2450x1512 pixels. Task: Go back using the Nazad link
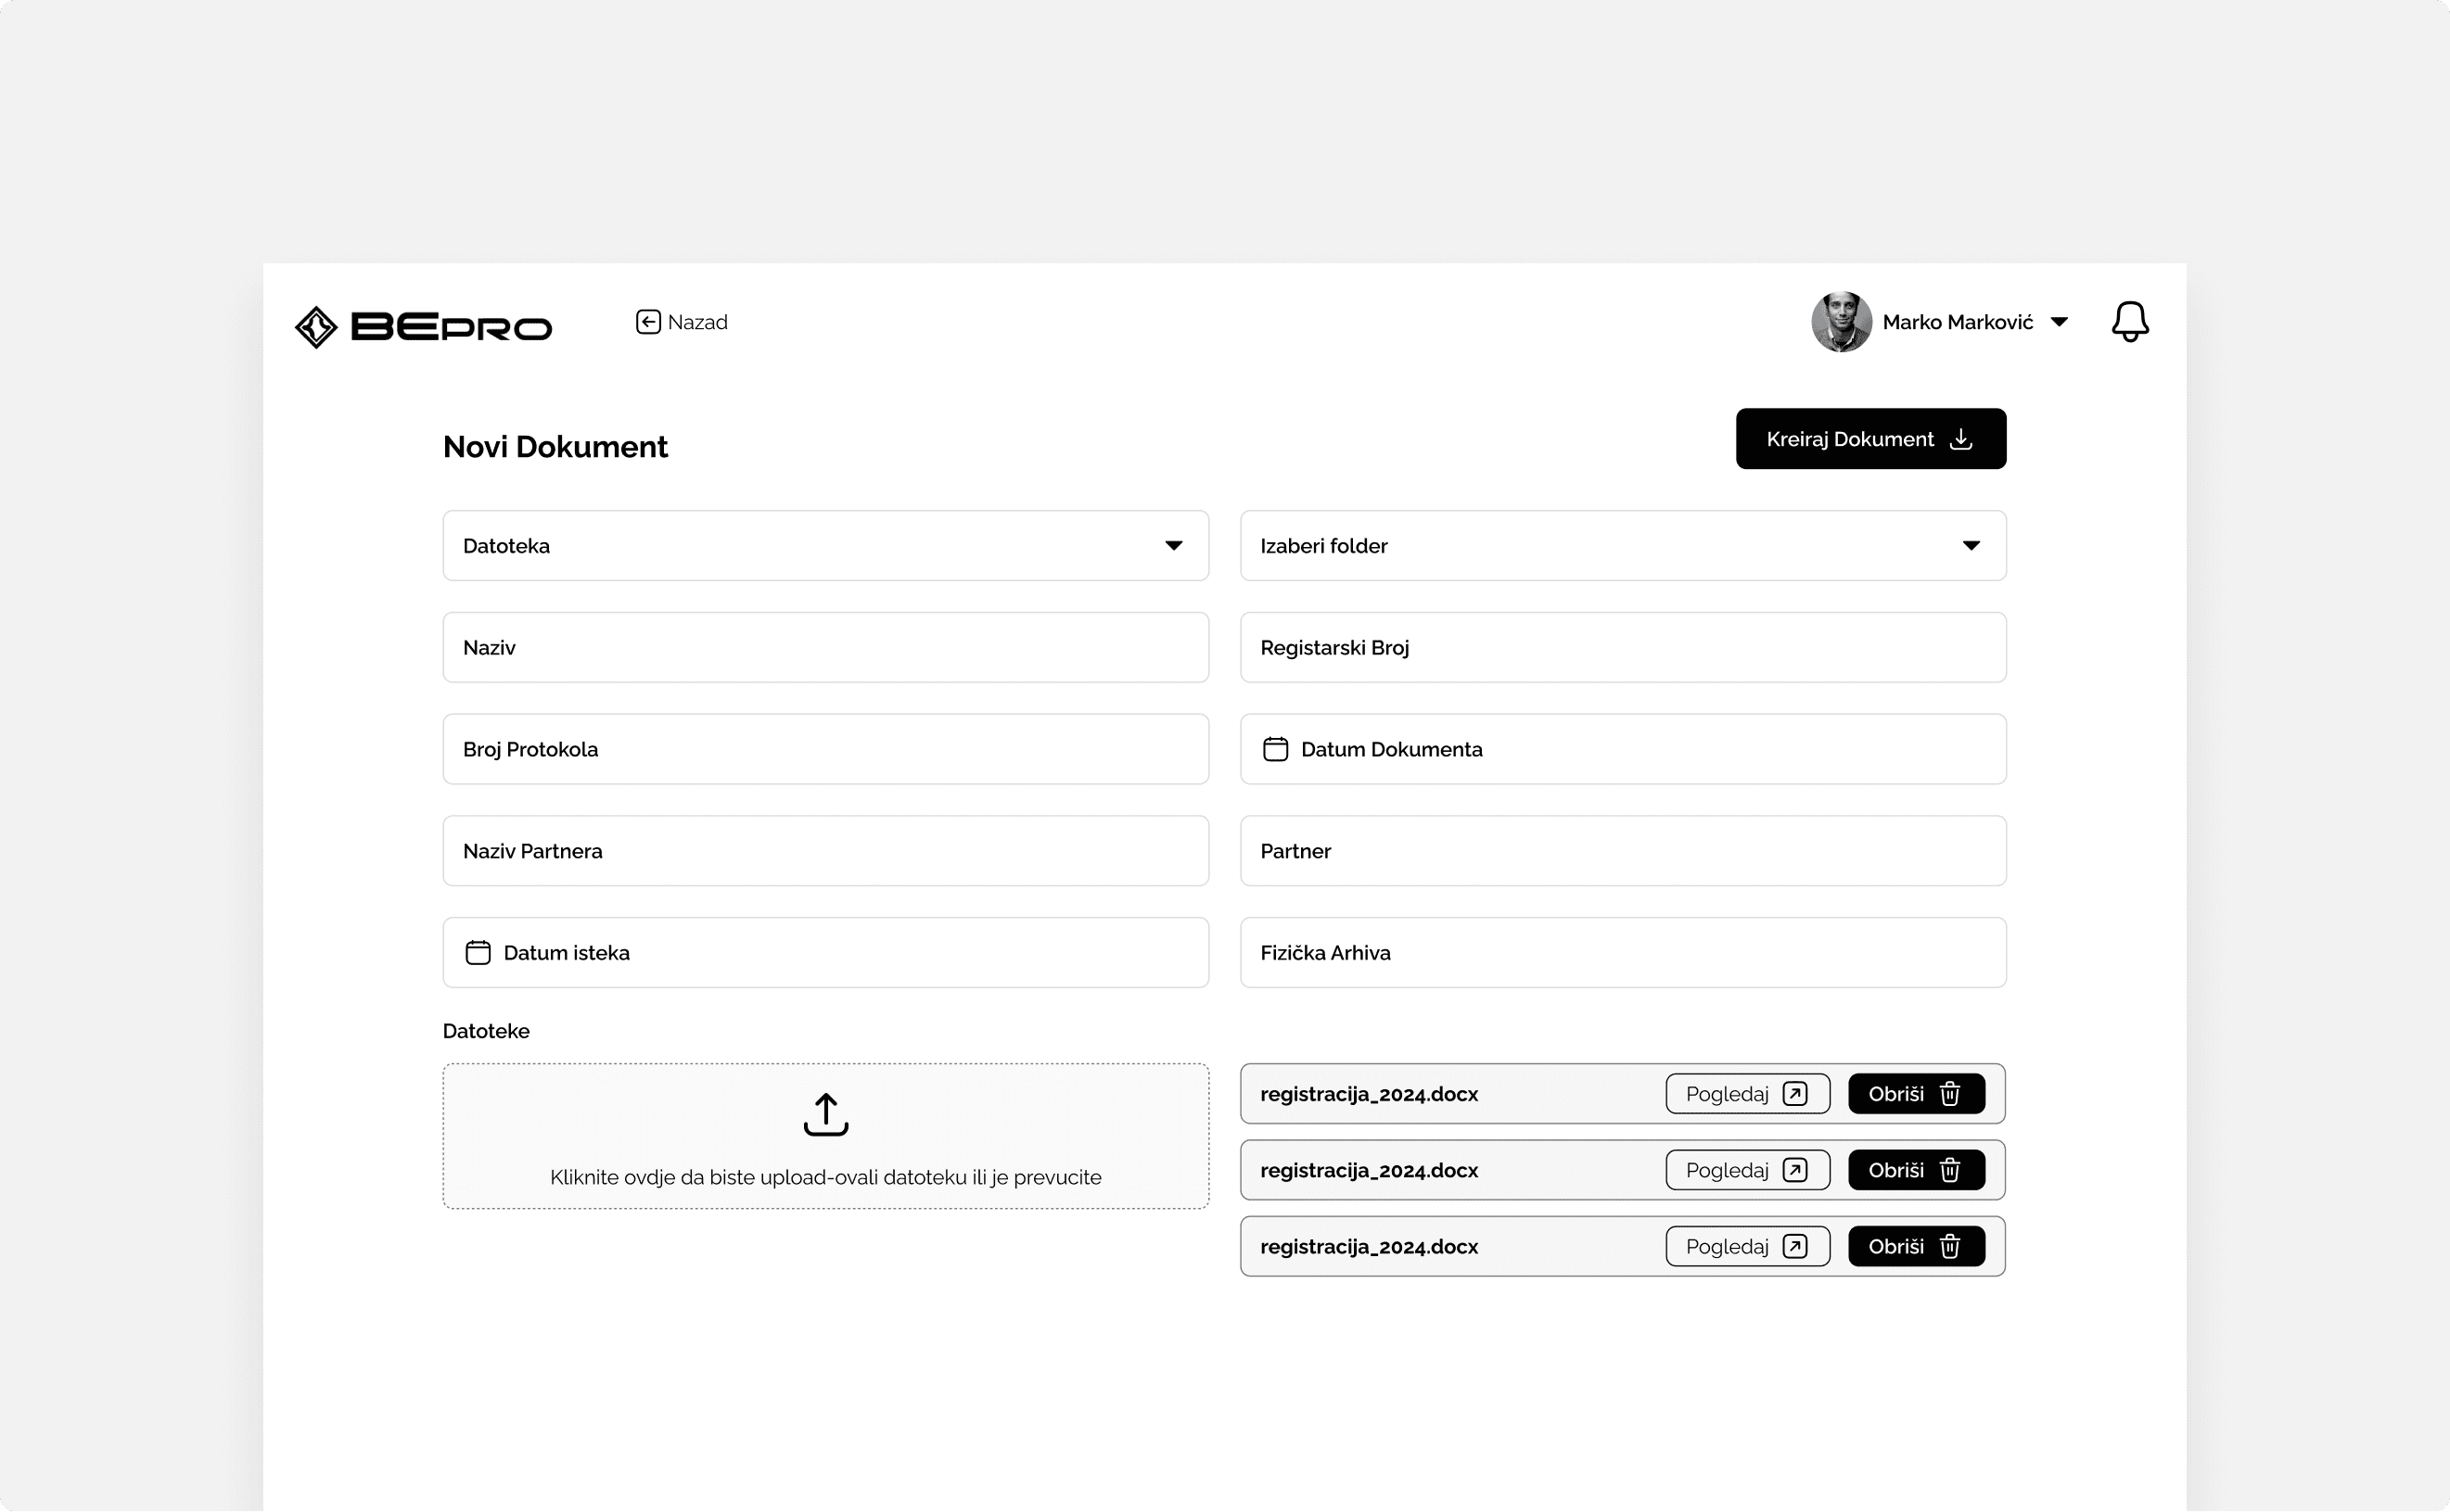pyautogui.click(x=682, y=322)
